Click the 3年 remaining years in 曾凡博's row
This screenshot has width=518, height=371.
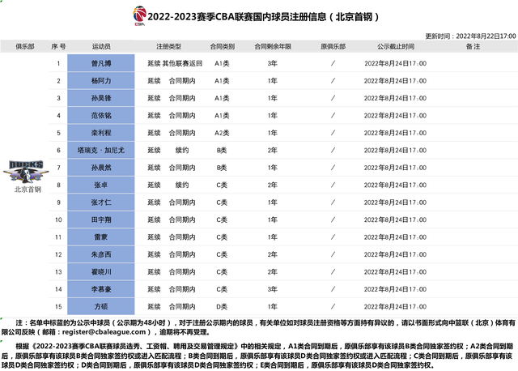click(x=273, y=63)
